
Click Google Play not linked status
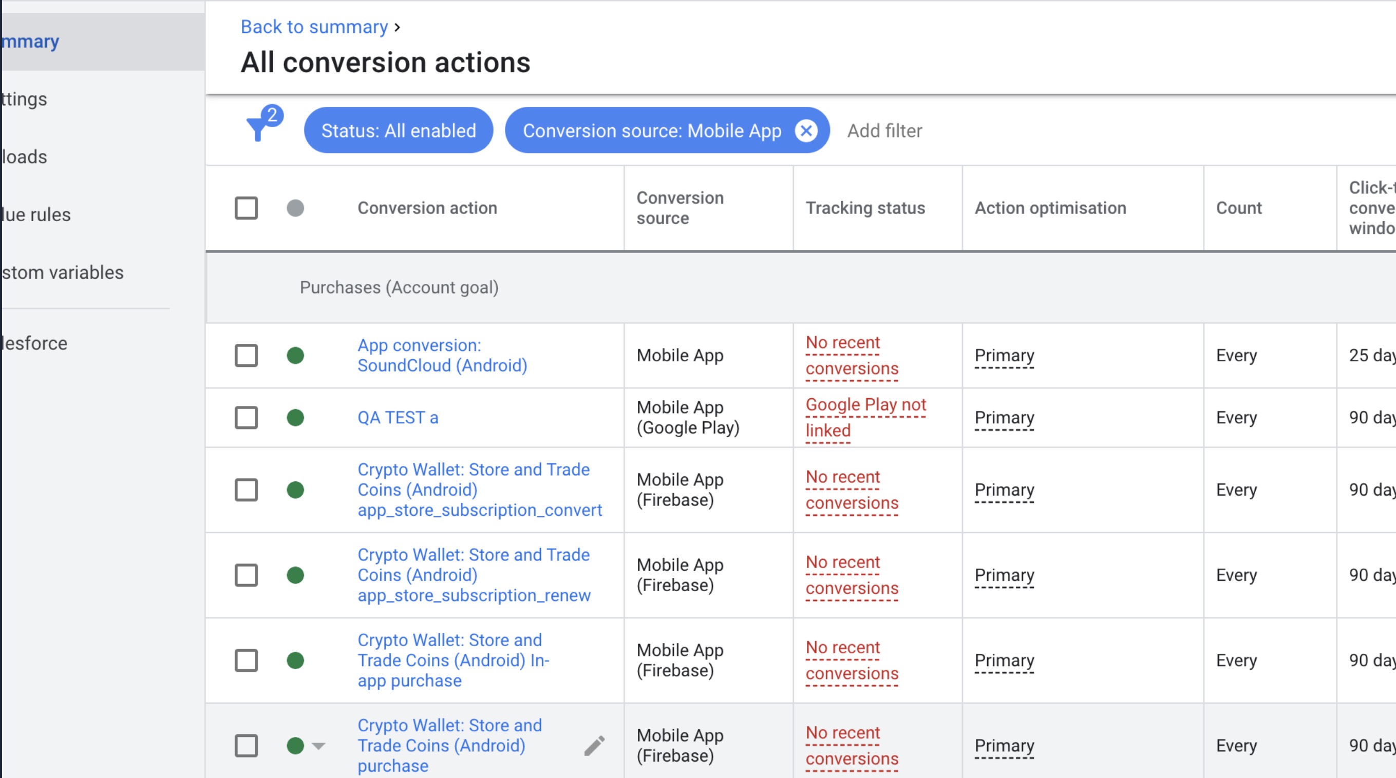[x=865, y=417]
